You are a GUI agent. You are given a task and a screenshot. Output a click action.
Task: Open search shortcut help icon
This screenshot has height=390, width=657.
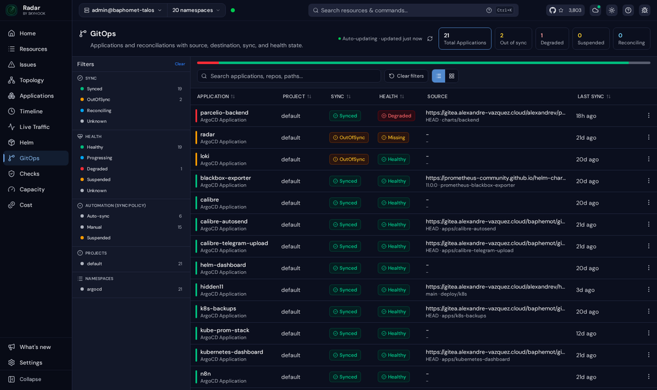click(x=489, y=10)
